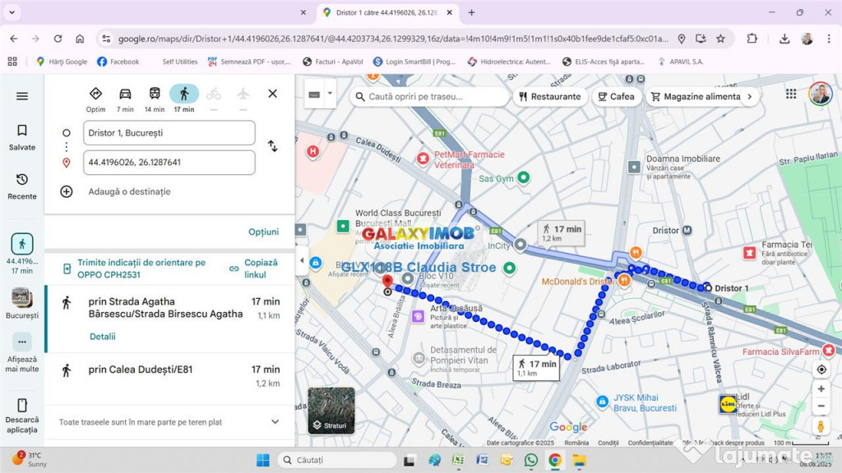Viewport: 842px width, 473px height.
Task: Edit the starting point Dristor 1, București
Action: click(x=169, y=133)
